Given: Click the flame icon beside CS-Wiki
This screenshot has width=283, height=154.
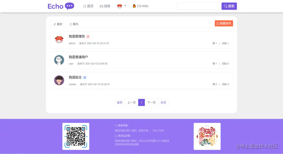Looking at the screenshot, I should click(134, 6).
